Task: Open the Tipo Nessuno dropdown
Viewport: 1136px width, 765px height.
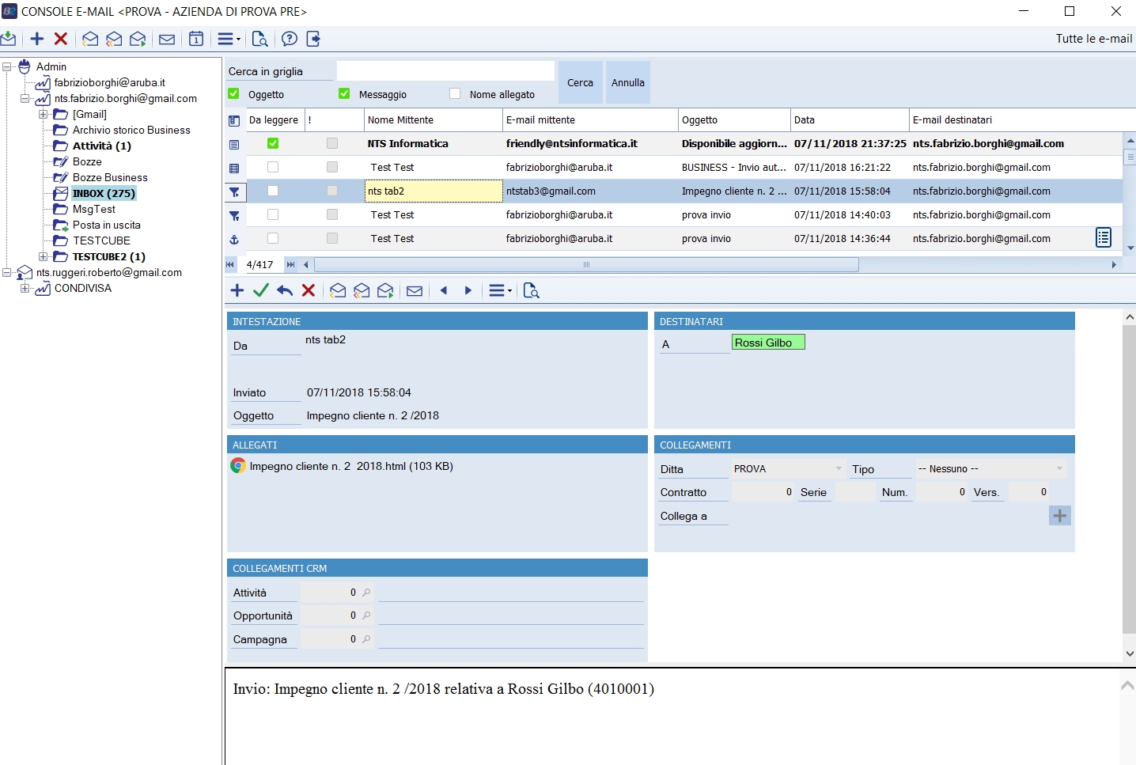Action: (1059, 469)
